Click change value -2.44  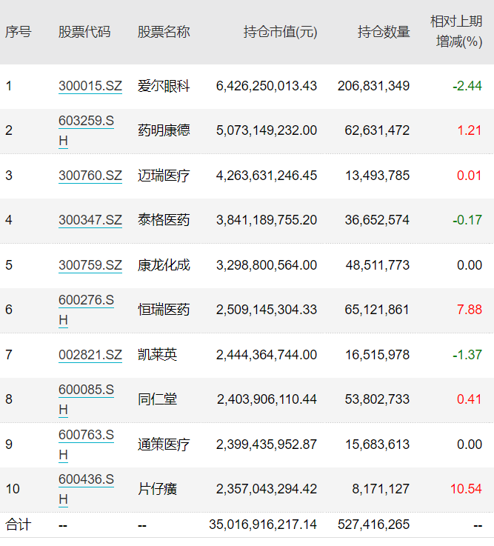467,86
